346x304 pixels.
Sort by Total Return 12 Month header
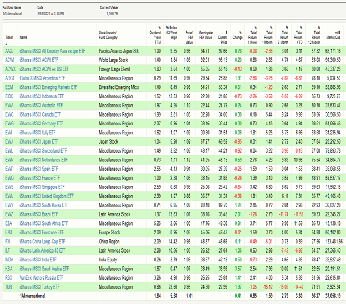(314, 35)
